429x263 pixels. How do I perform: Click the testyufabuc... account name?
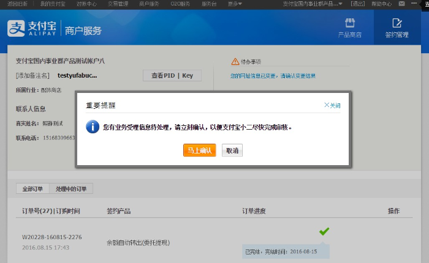(x=77, y=75)
